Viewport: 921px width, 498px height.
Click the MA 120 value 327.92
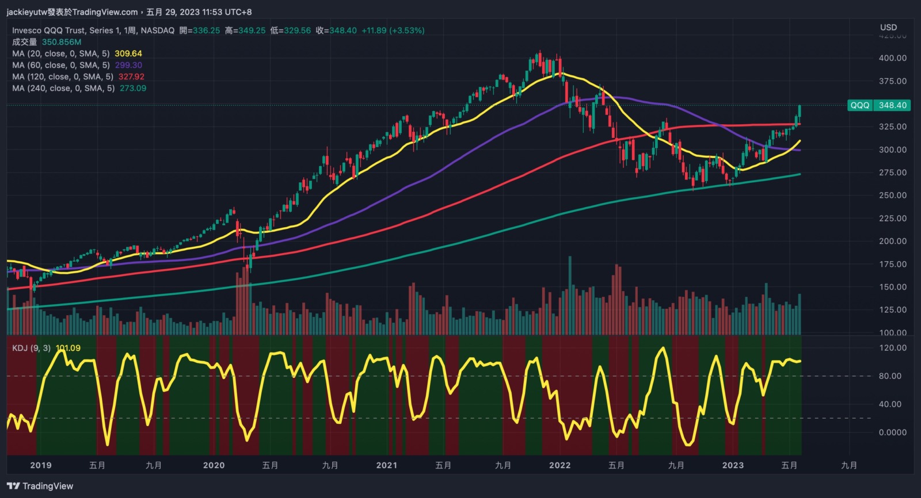131,76
